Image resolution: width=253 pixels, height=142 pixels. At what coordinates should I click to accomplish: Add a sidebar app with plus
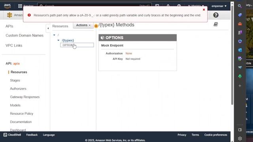[x=240, y=86]
